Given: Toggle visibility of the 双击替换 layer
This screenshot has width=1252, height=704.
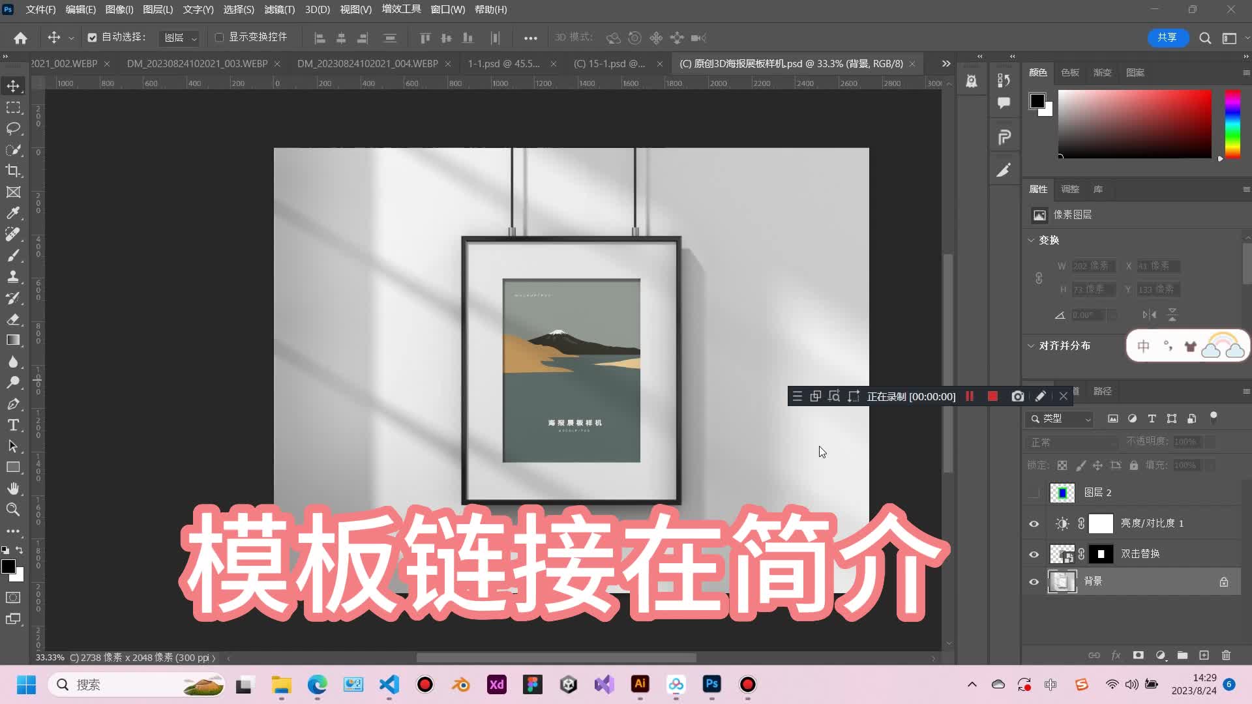Looking at the screenshot, I should coord(1034,554).
